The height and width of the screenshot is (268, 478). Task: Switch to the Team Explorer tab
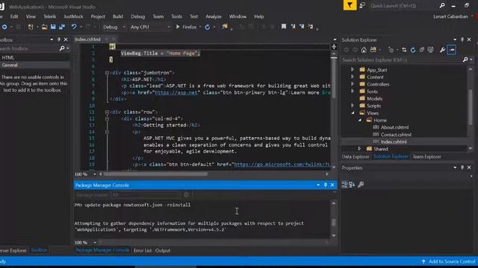click(426, 157)
